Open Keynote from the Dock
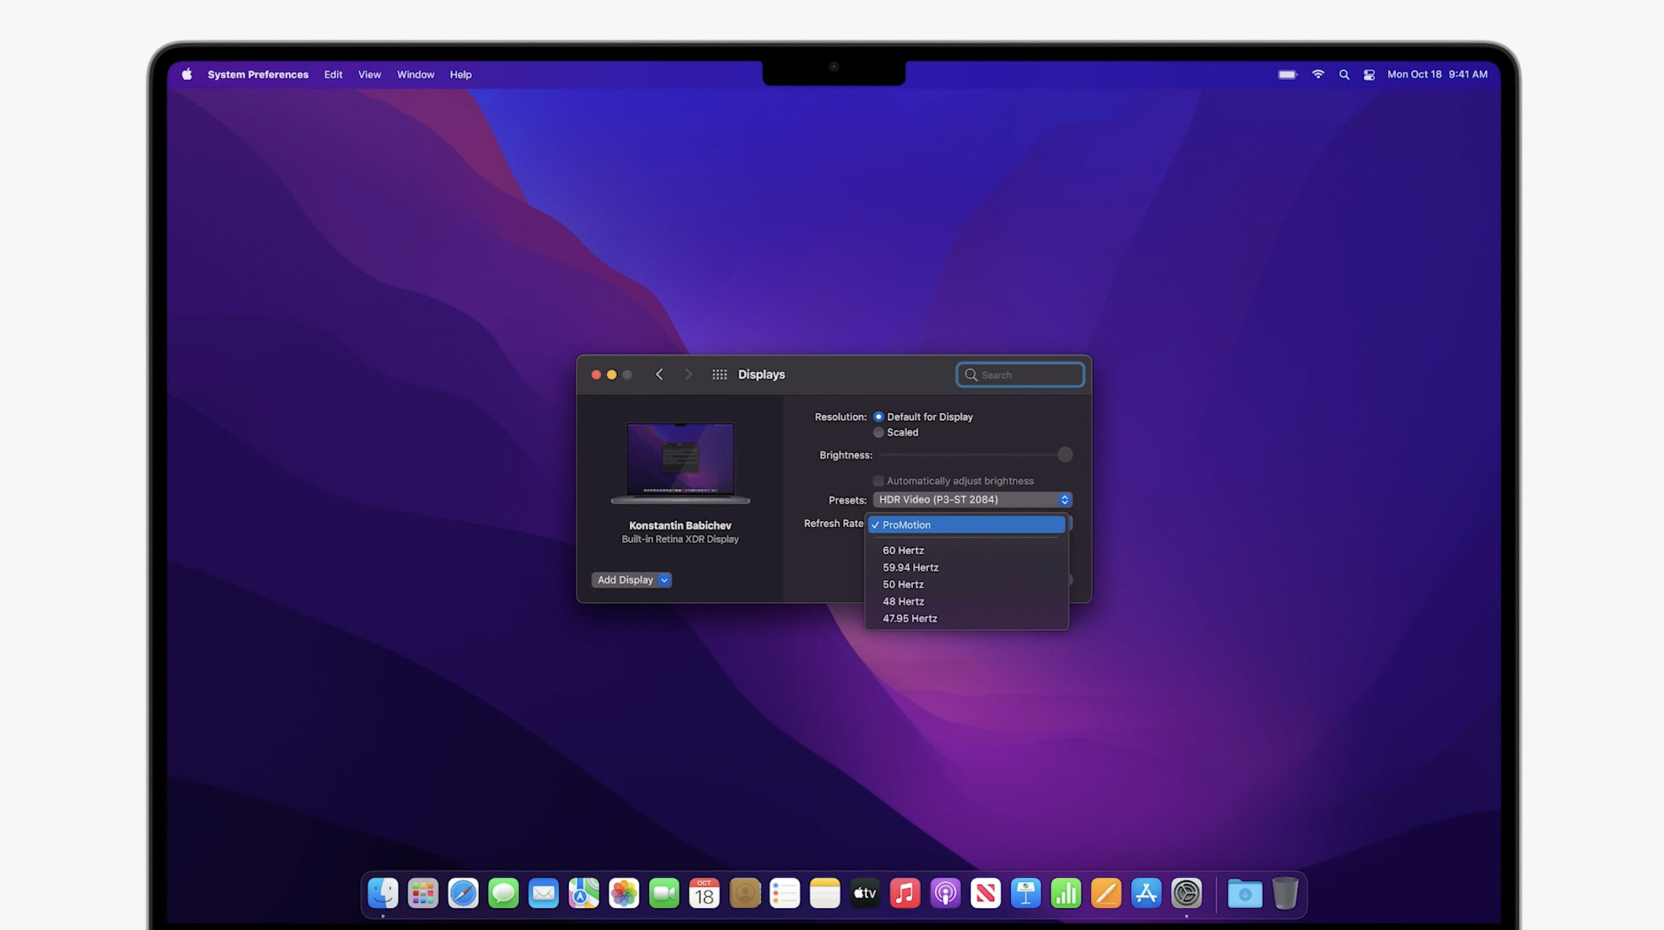 click(x=1026, y=894)
